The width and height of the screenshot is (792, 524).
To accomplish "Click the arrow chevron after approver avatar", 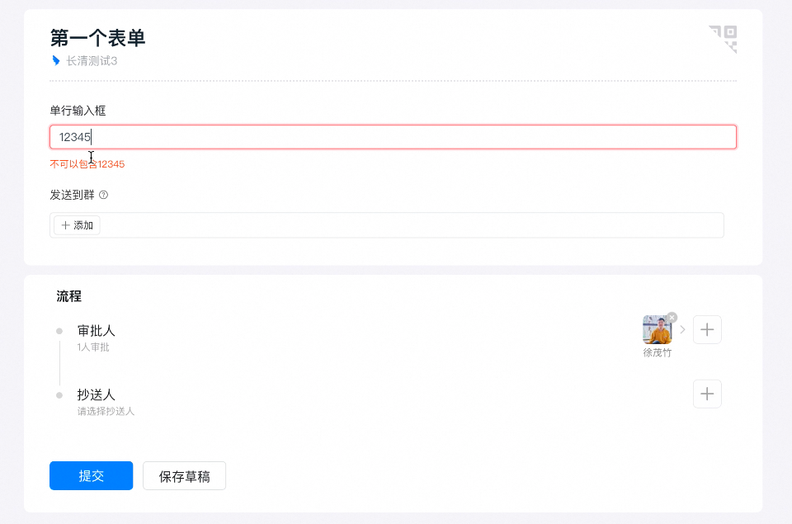I will tap(682, 330).
